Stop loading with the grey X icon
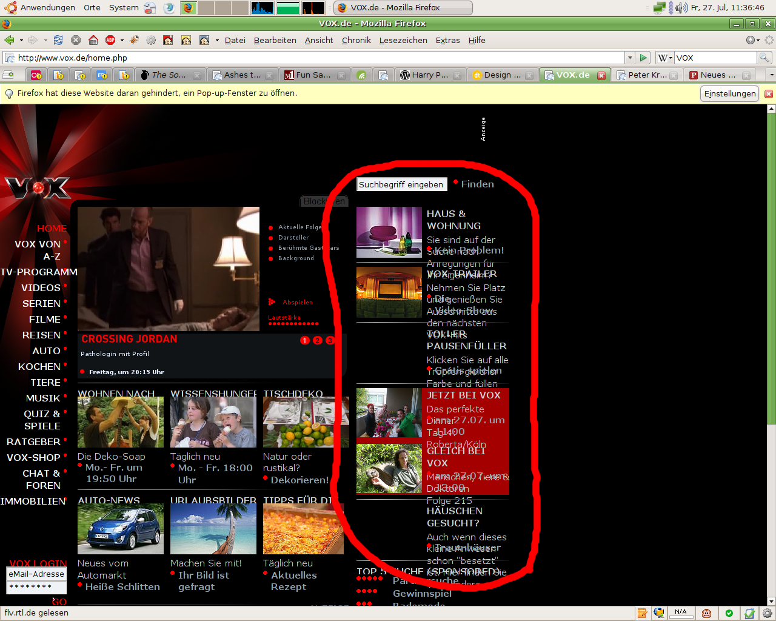 click(x=76, y=40)
